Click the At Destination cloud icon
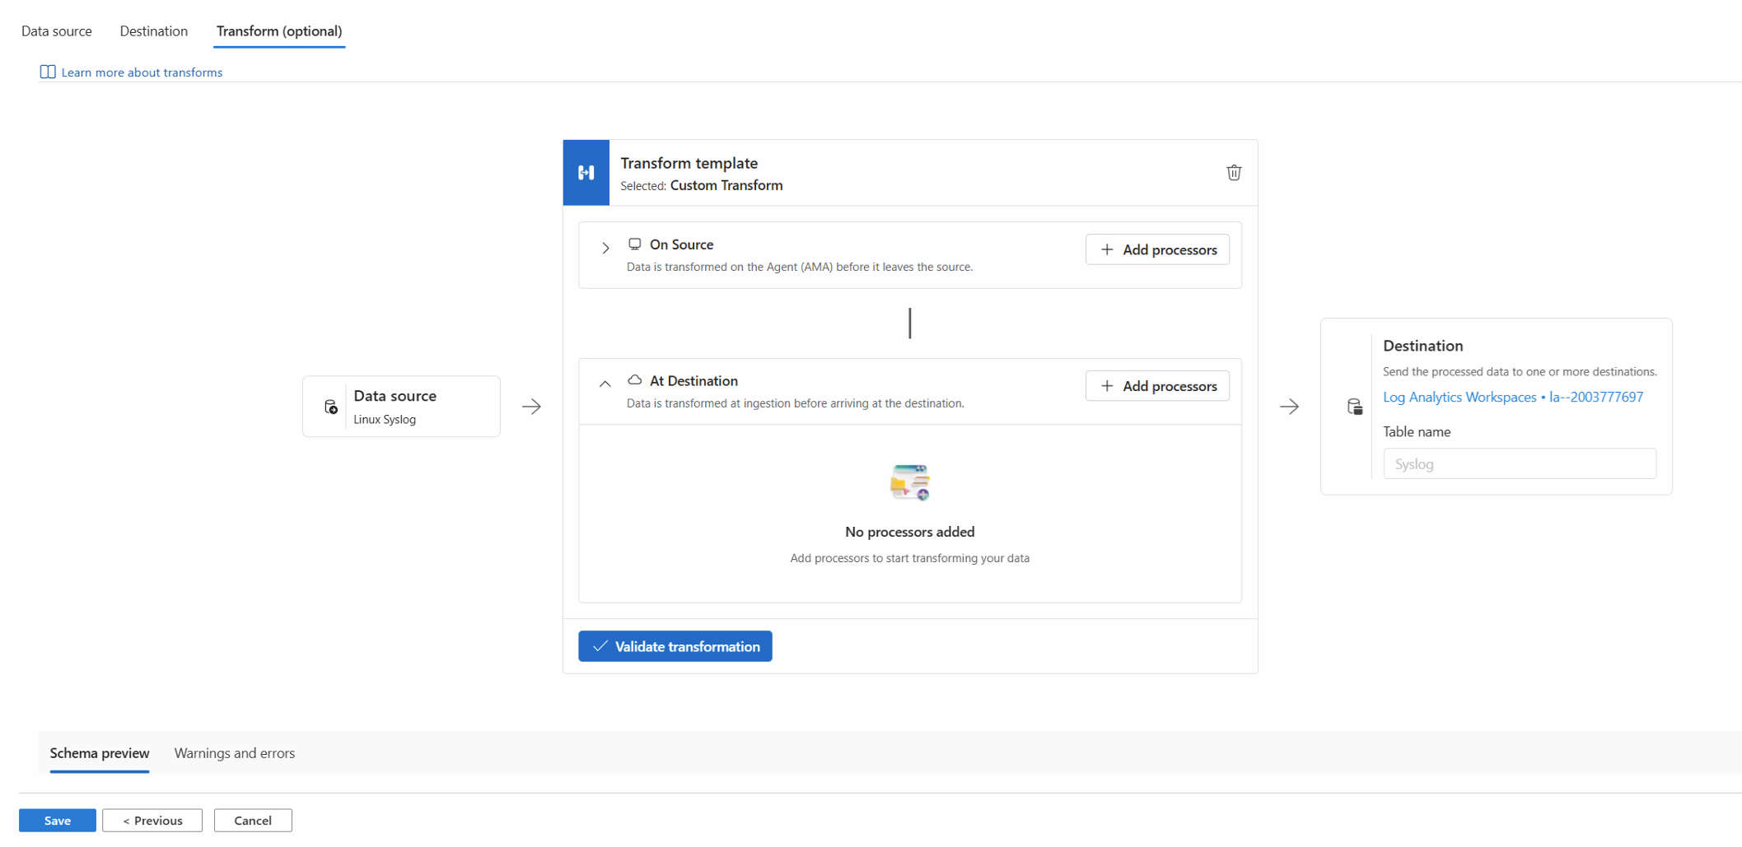 pos(634,380)
